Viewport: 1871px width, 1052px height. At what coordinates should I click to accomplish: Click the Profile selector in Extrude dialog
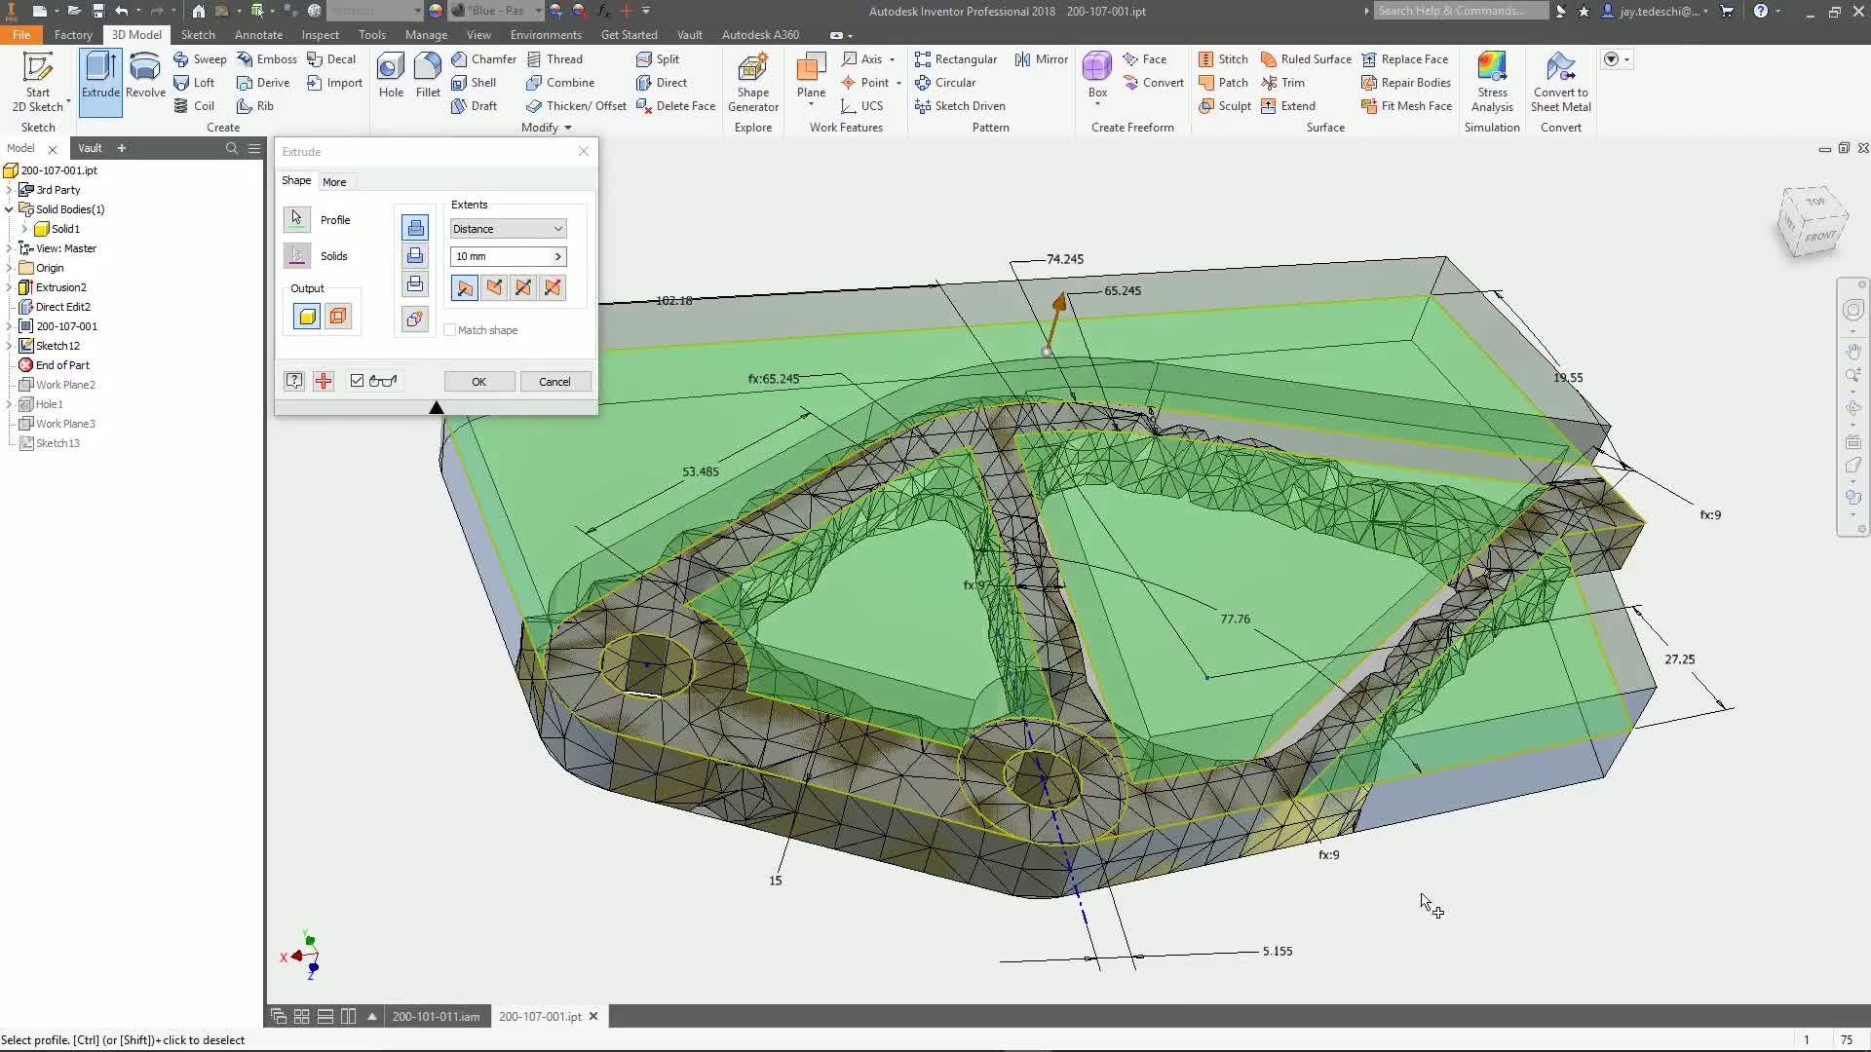[297, 219]
